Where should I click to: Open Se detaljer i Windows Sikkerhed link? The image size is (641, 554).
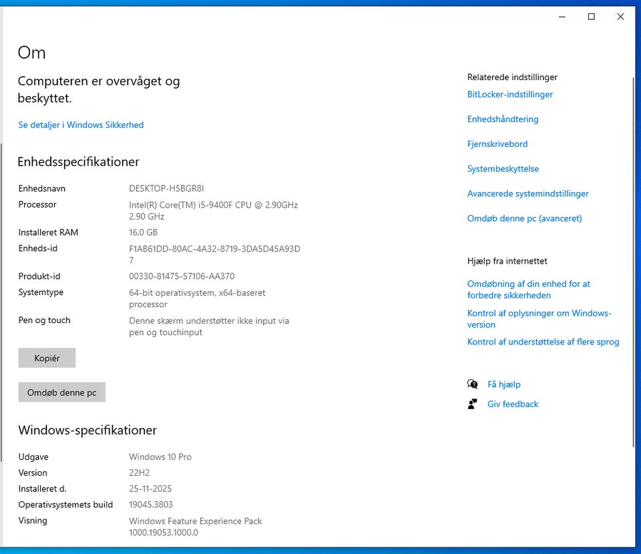81,125
